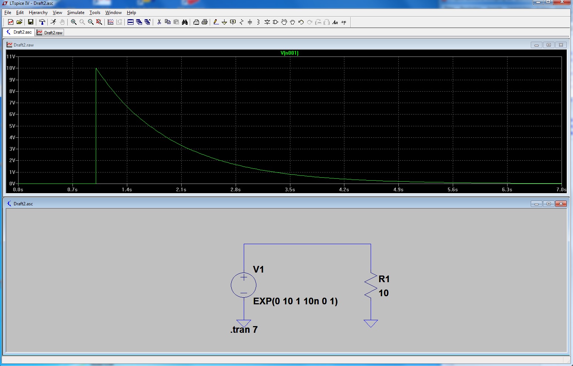Open the View menu
573x366 pixels.
57,13
